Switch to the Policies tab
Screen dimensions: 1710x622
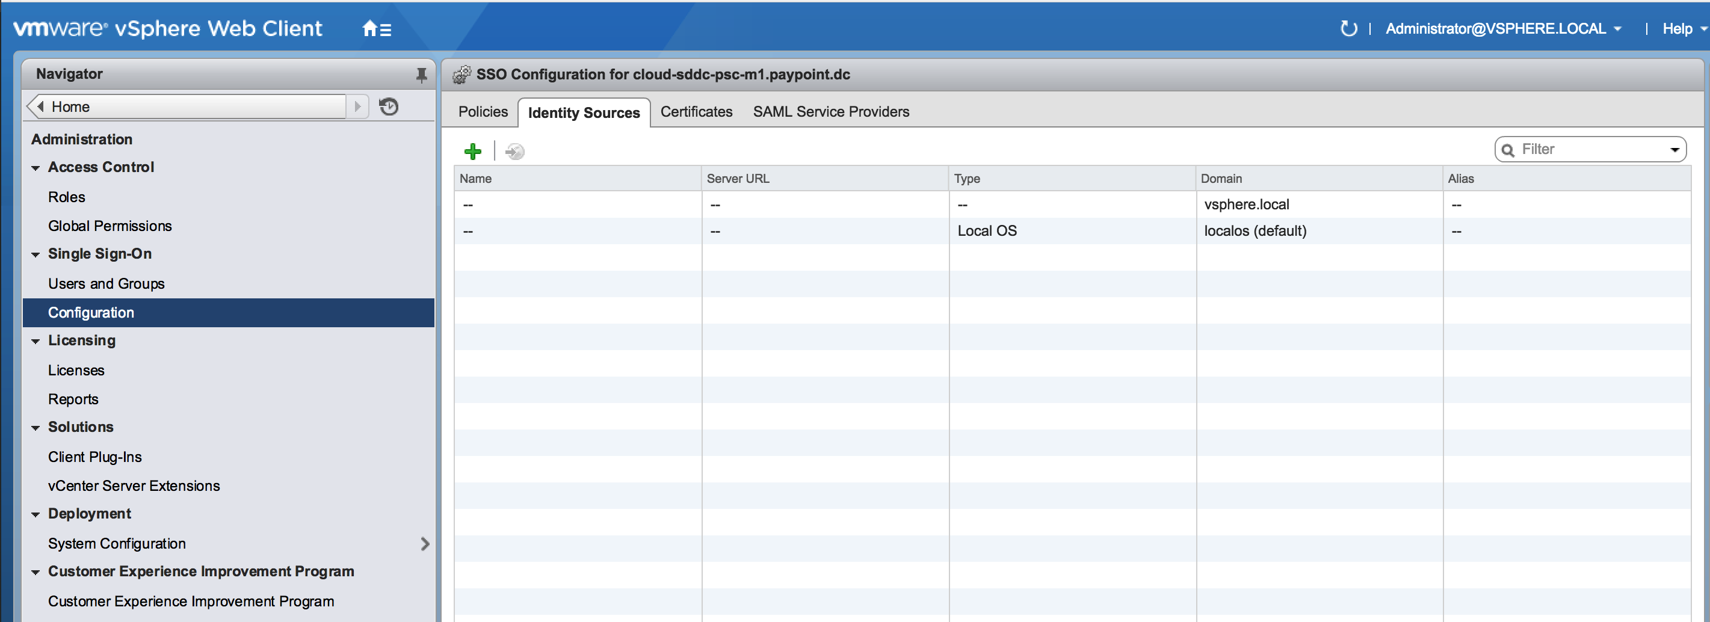tap(483, 111)
